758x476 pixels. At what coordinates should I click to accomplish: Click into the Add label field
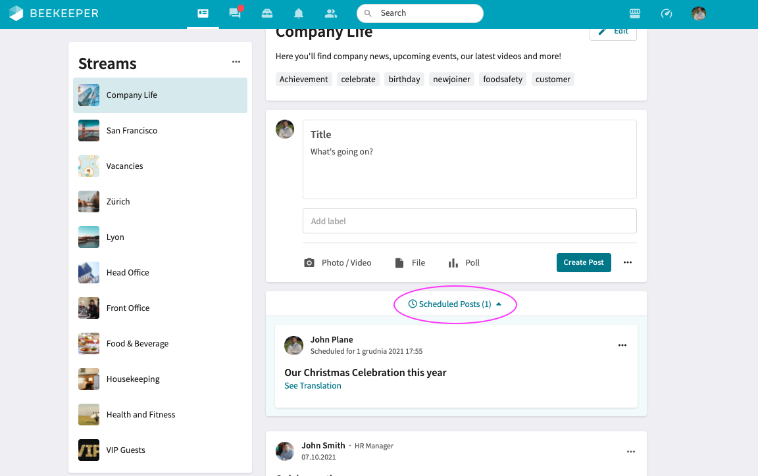pyautogui.click(x=469, y=221)
